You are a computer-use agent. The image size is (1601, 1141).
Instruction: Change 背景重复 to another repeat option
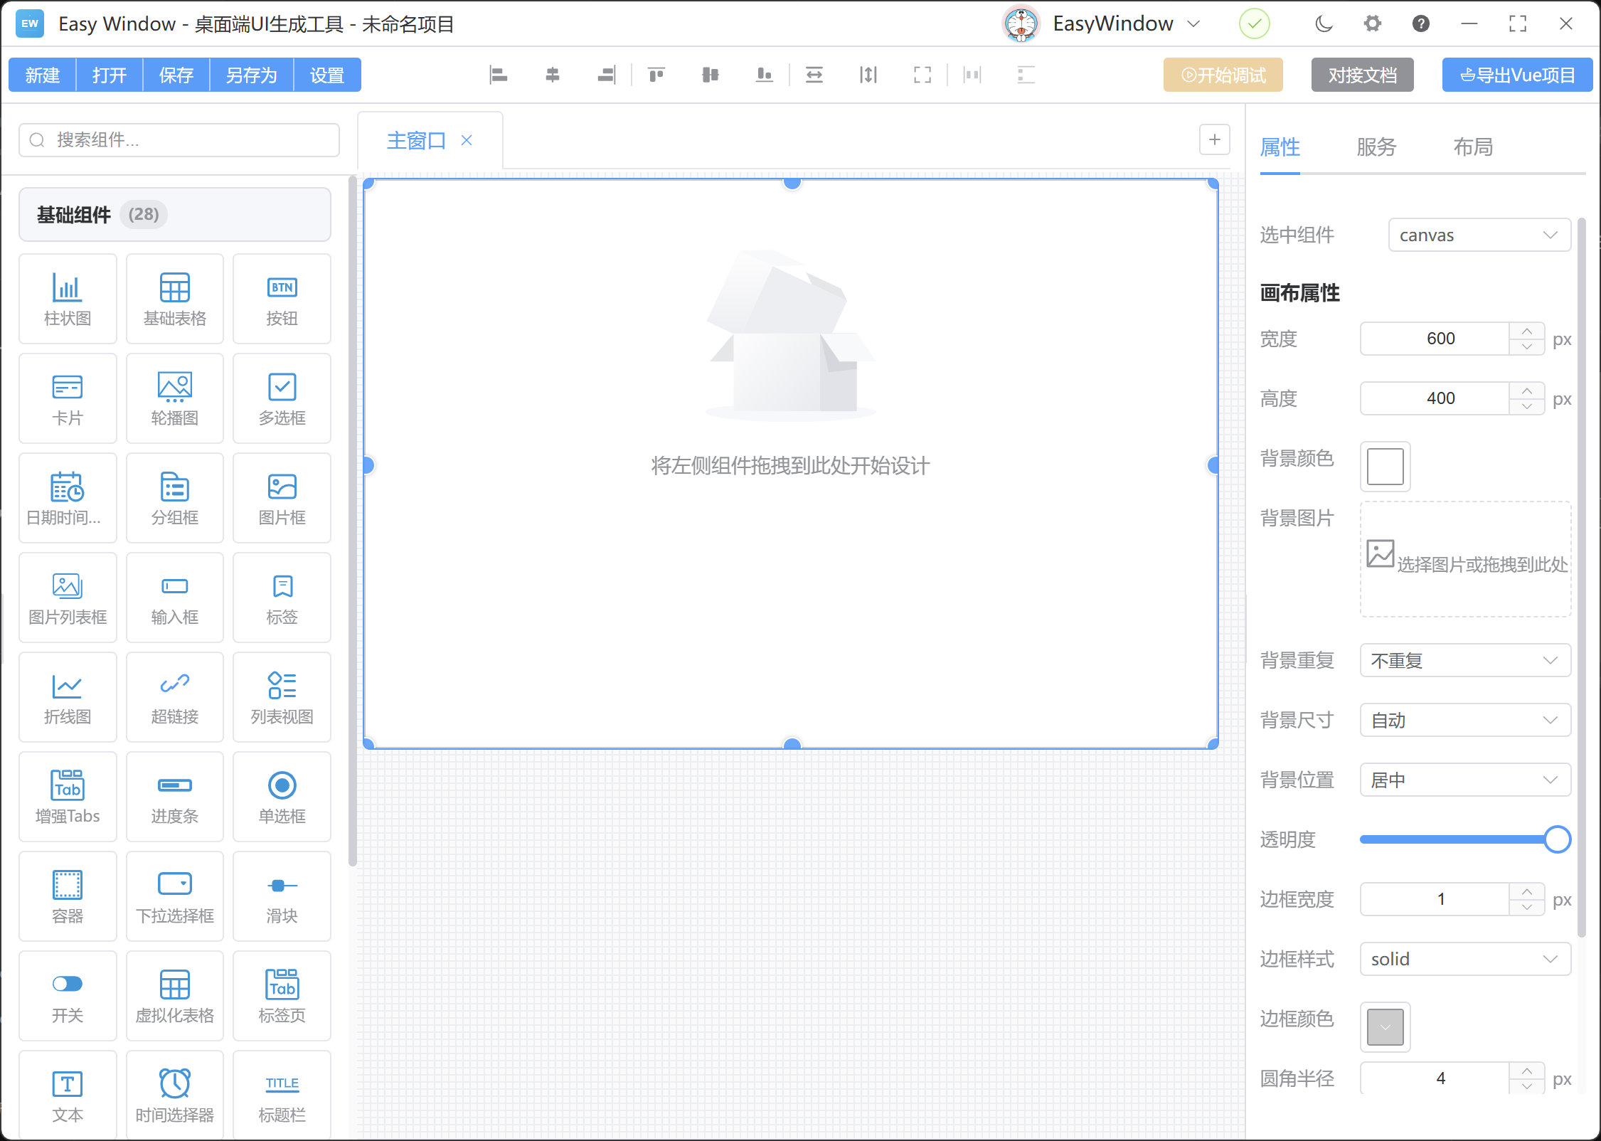point(1464,660)
